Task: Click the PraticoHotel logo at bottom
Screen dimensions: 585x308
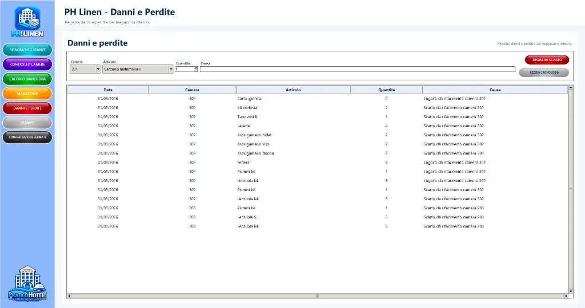Action: [x=27, y=283]
